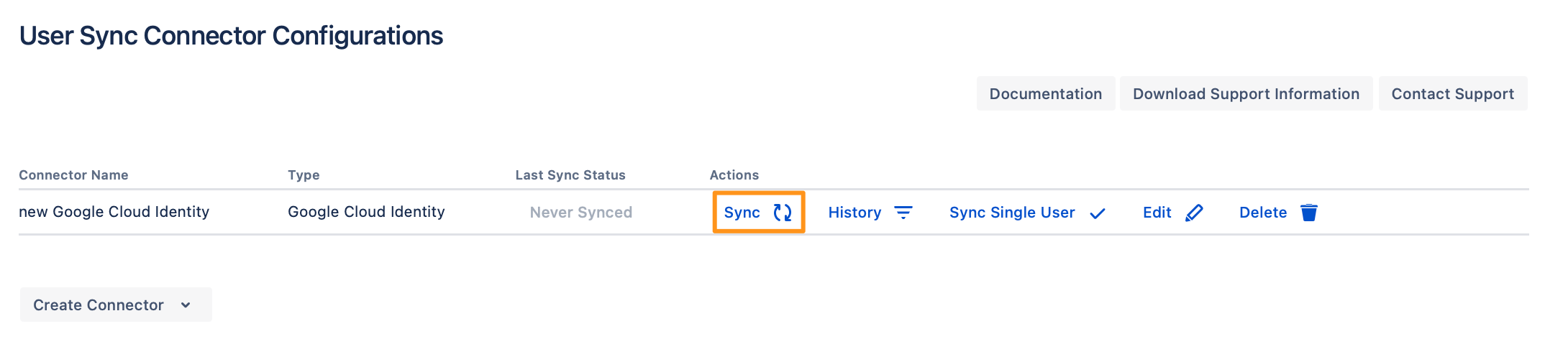1545x339 pixels.
Task: Click the Last Sync Status column header
Action: tap(570, 175)
